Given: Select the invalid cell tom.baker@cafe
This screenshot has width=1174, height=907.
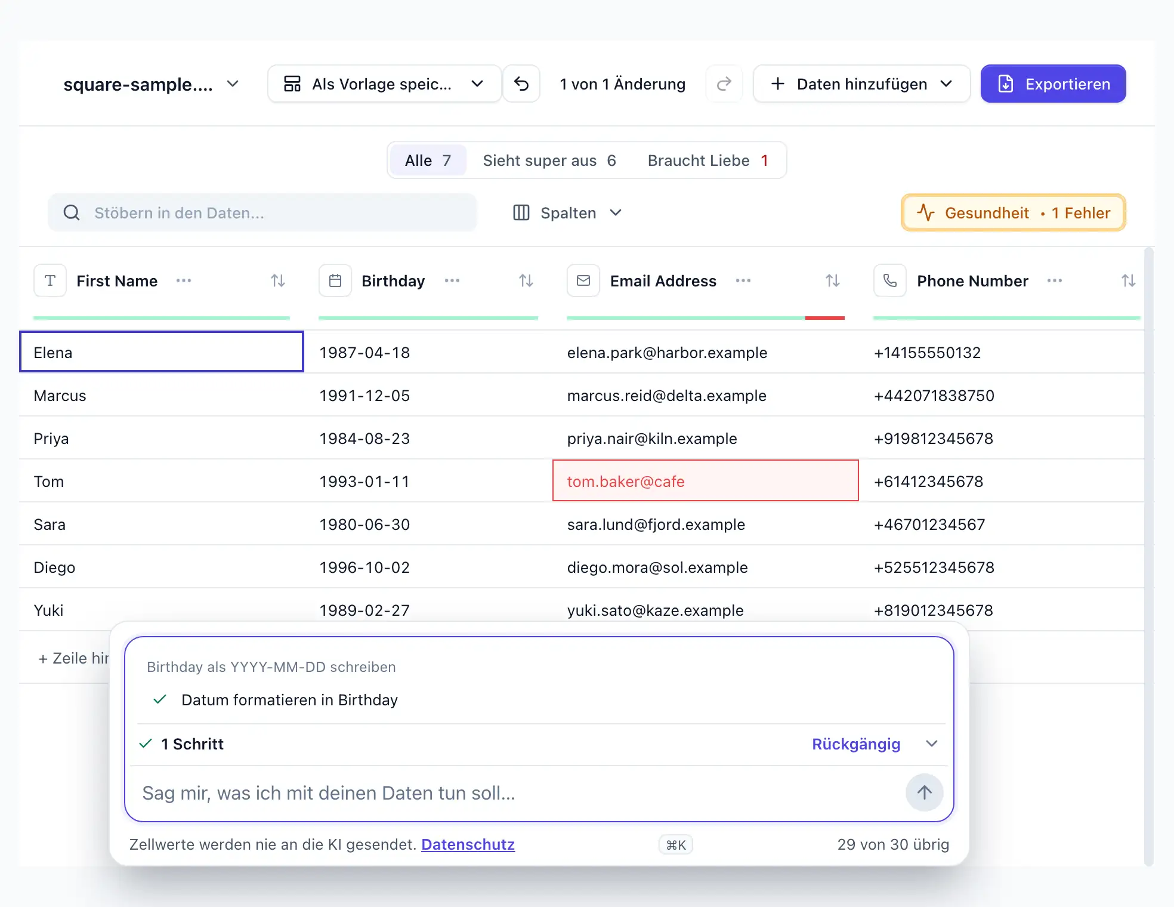Looking at the screenshot, I should (706, 480).
